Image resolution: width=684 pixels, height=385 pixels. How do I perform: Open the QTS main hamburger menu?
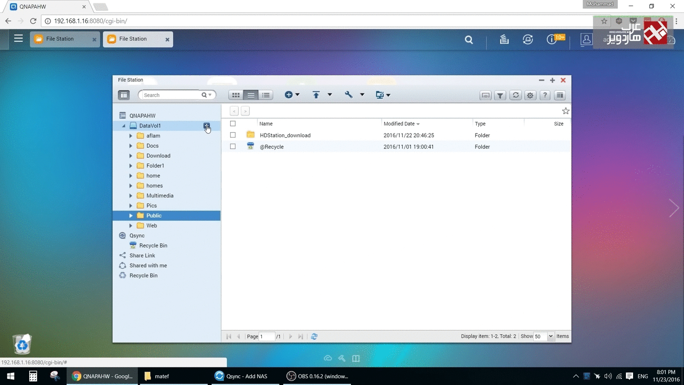point(18,38)
